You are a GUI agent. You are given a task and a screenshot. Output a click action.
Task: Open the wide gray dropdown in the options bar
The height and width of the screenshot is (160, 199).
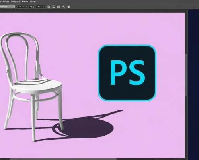point(7,6)
